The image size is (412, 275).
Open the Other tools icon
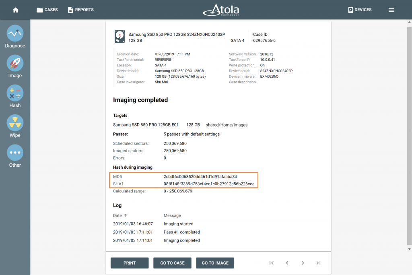pos(15,153)
